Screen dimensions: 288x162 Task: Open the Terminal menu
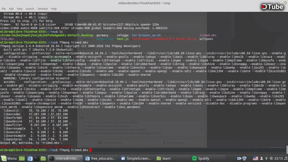pyautogui.click(x=42, y=9)
